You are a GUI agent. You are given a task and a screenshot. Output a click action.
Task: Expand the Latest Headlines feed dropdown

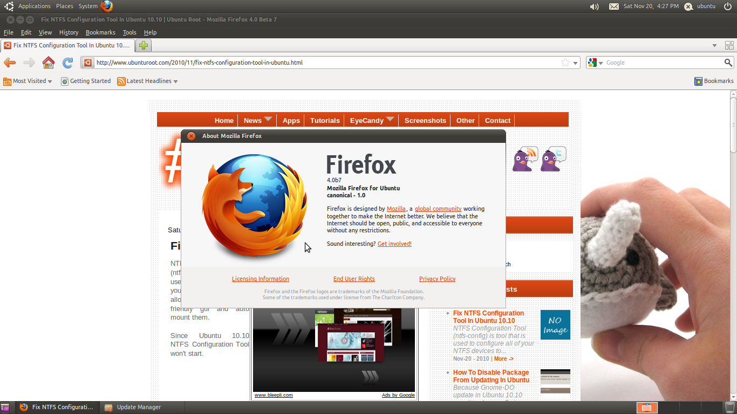pos(147,81)
